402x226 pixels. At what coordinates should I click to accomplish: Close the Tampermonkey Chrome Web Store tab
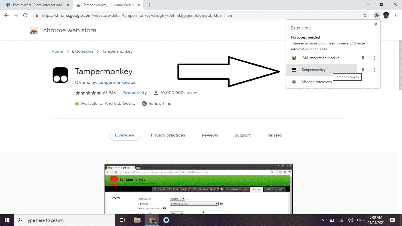(139, 5)
